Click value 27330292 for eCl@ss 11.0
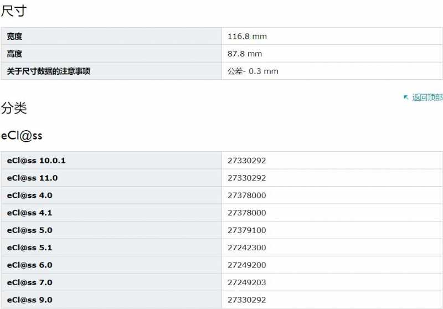Screen dimensions: 443x309 [246, 178]
